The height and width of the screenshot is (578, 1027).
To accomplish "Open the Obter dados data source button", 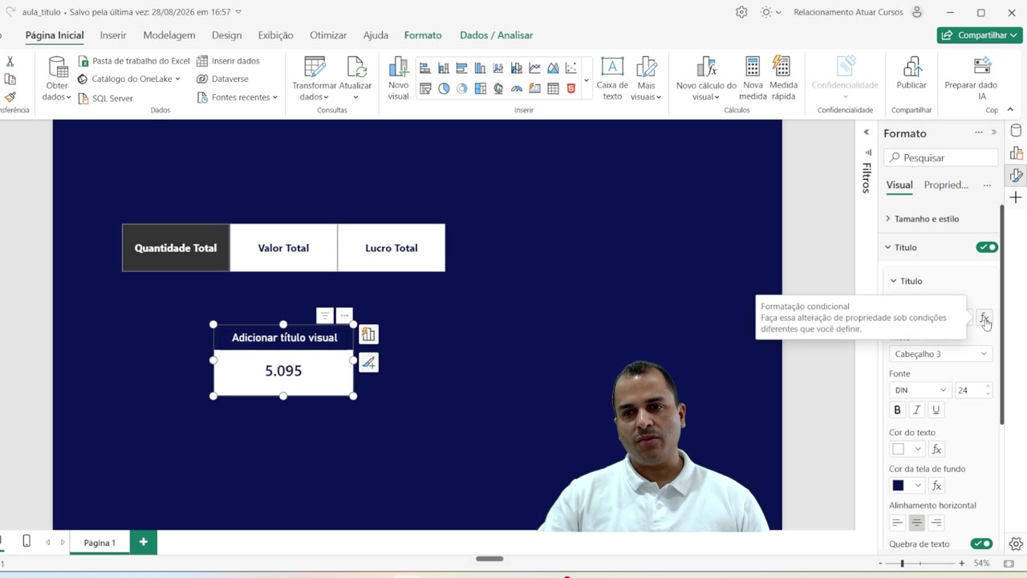I will [x=57, y=79].
